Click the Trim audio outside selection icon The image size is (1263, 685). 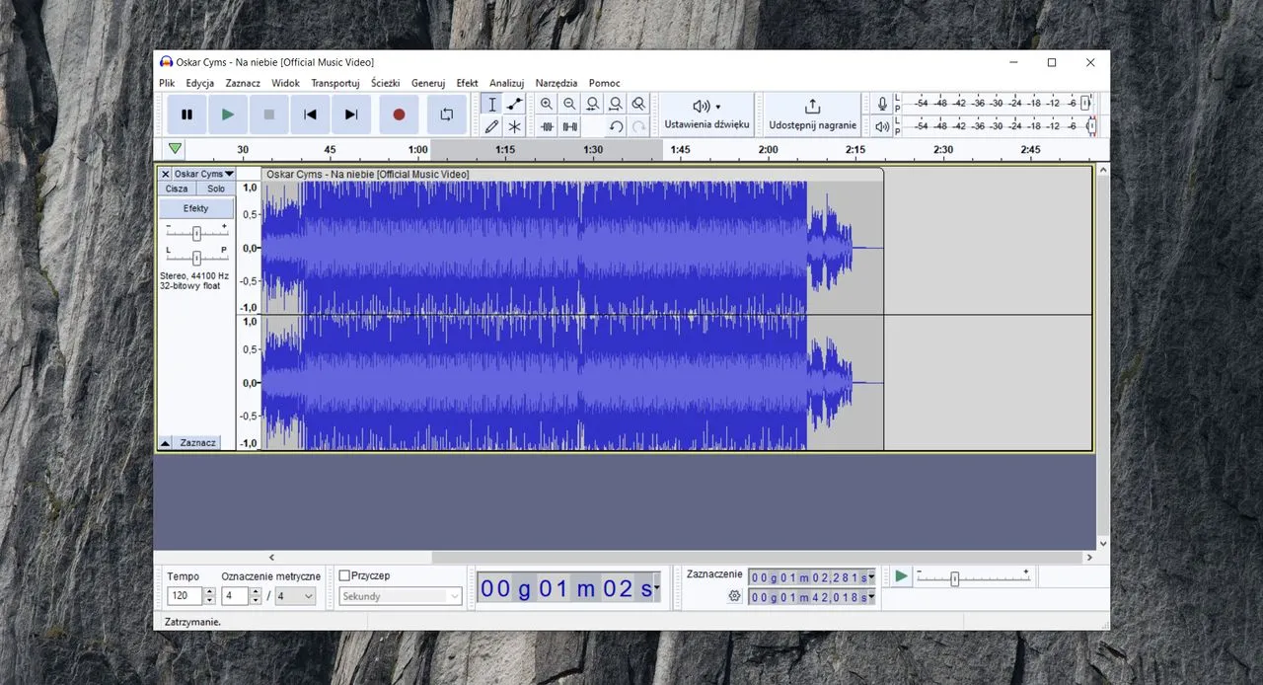pyautogui.click(x=548, y=126)
